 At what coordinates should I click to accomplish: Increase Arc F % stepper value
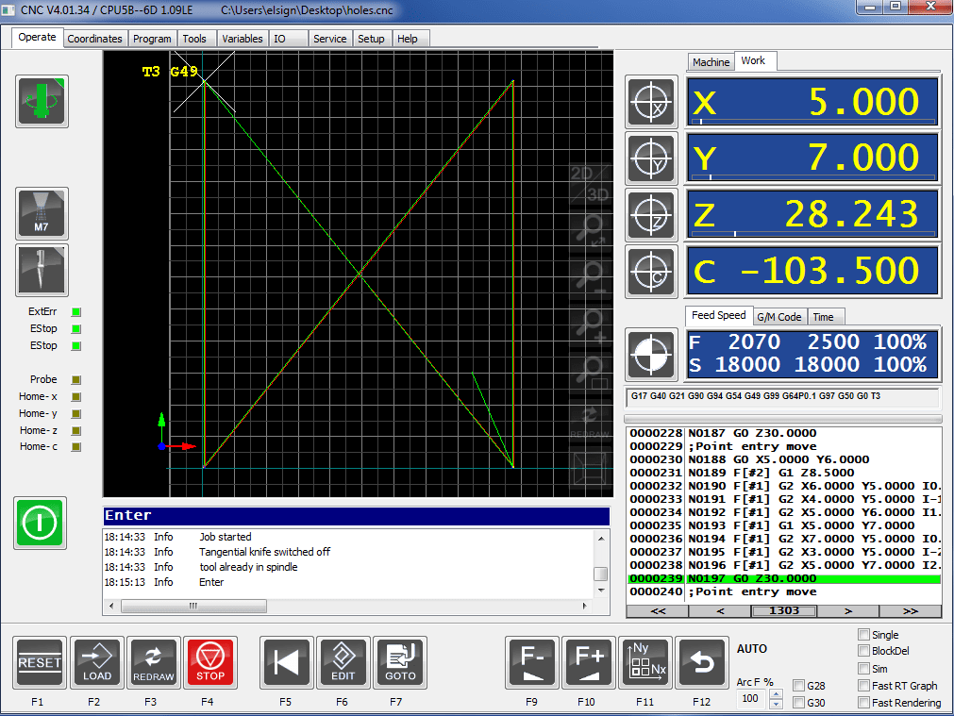(776, 694)
